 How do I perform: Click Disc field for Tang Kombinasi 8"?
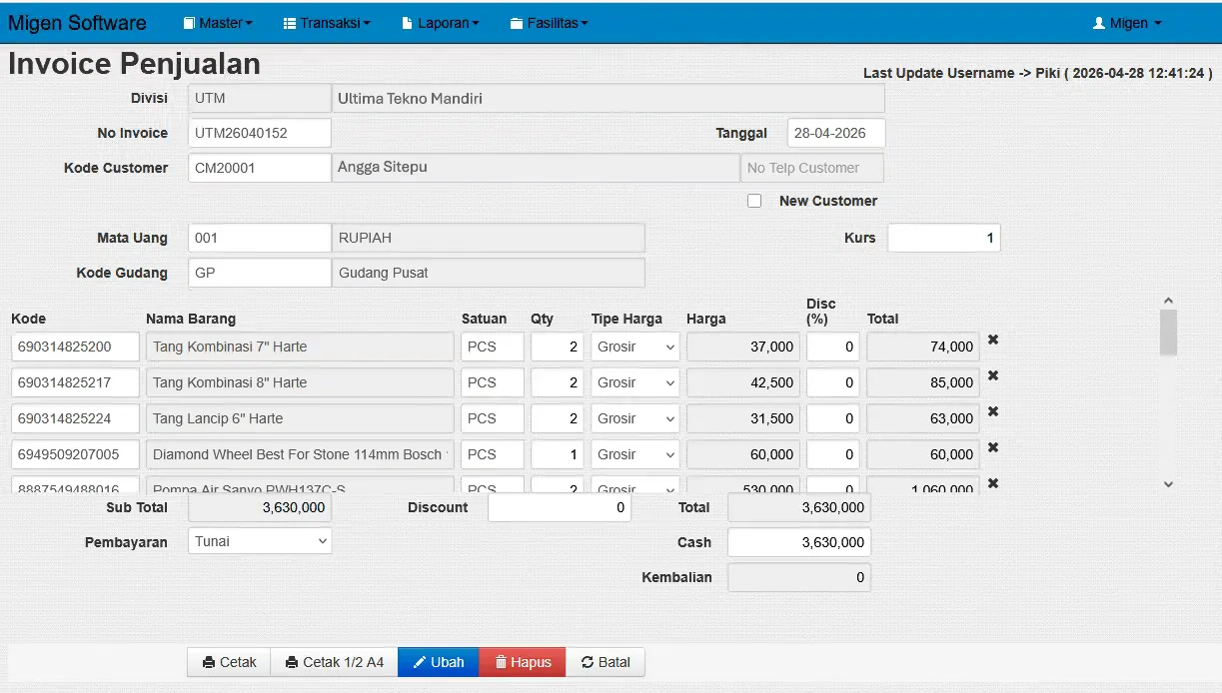point(833,382)
